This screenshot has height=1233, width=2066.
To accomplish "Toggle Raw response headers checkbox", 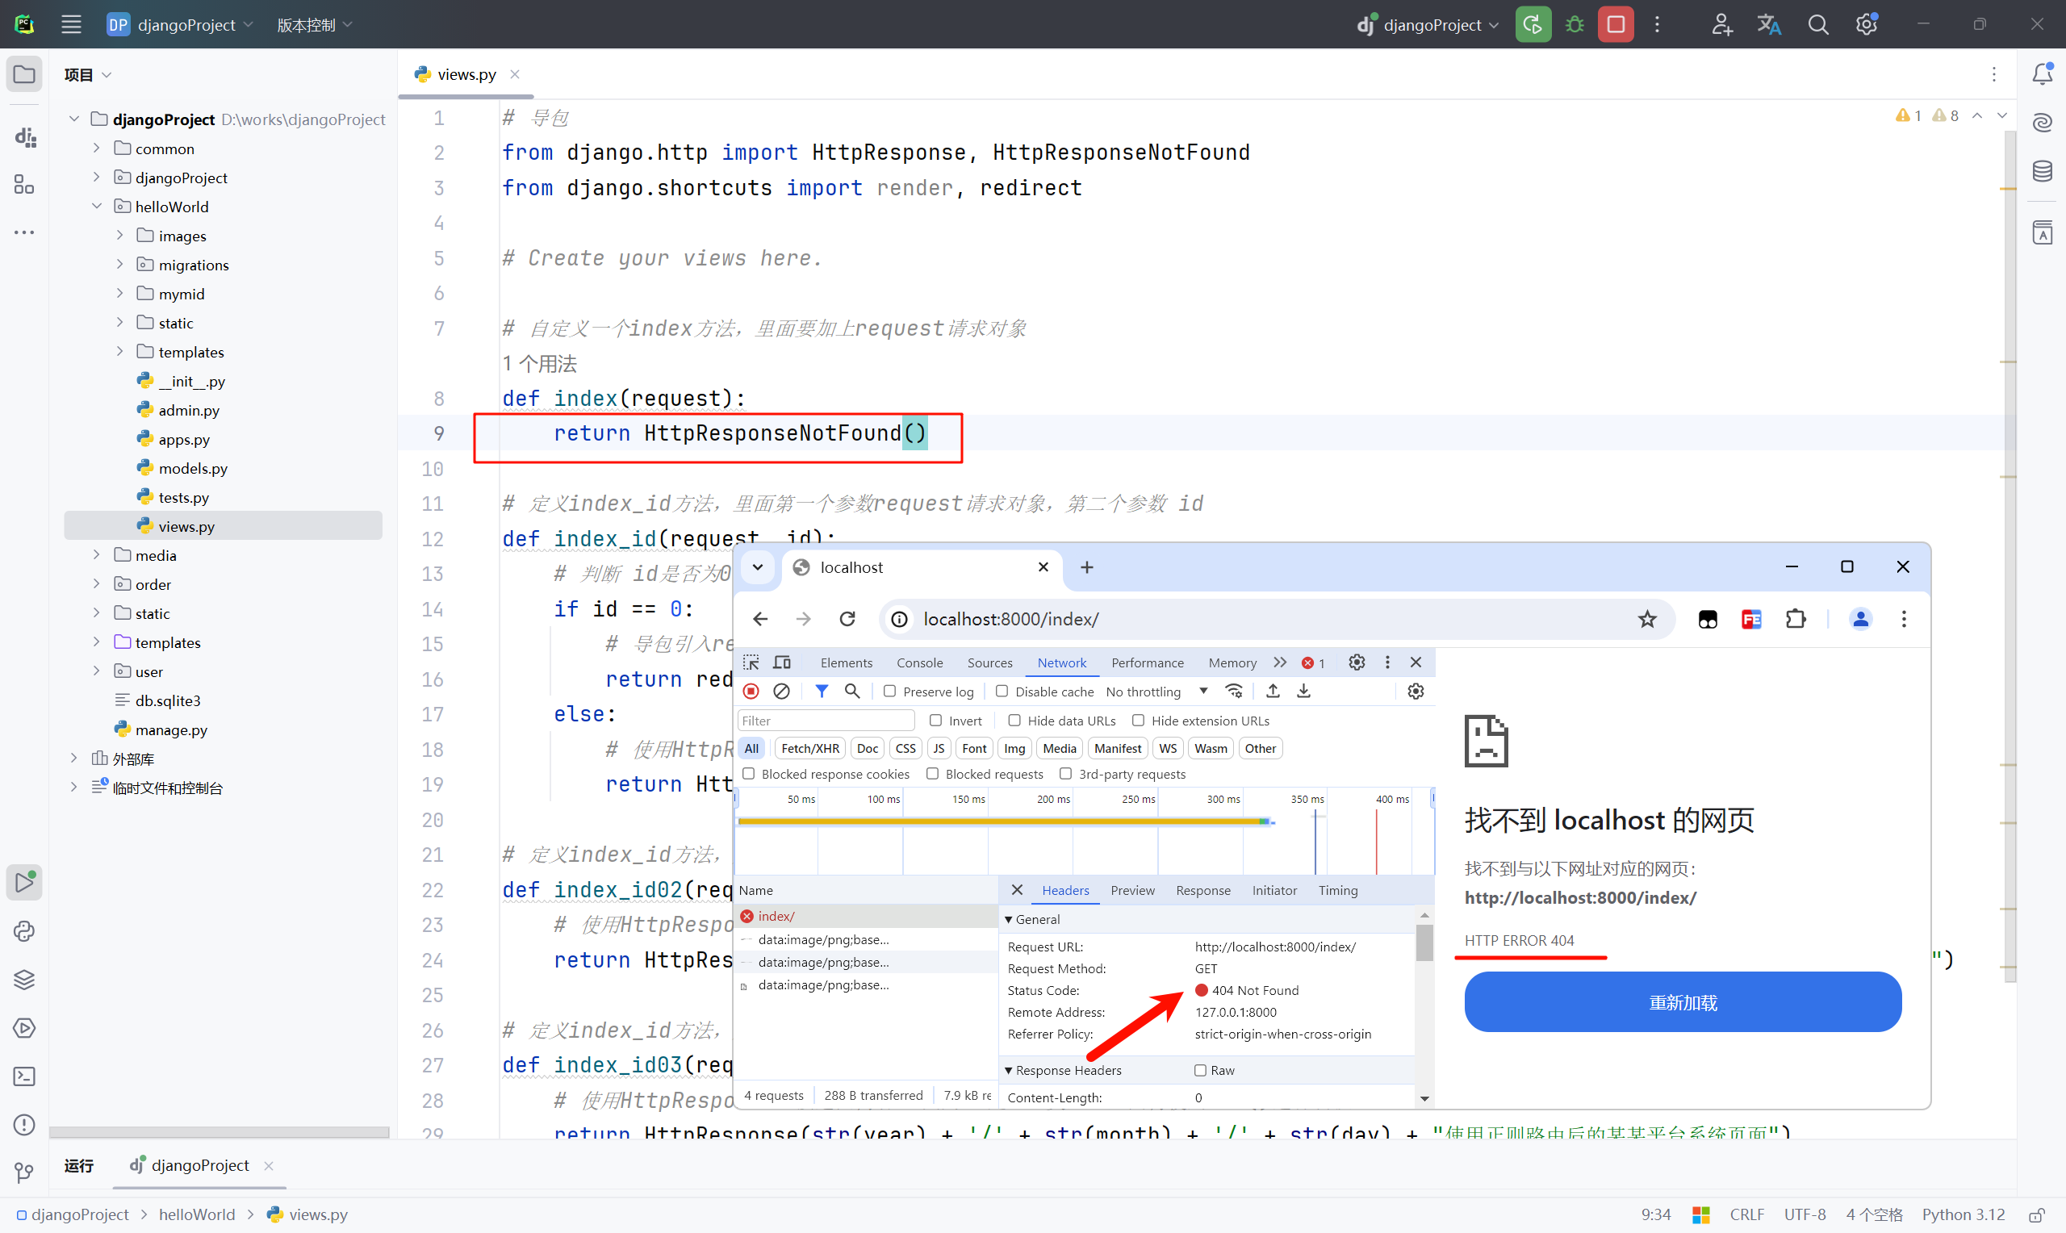I will click(x=1200, y=1070).
